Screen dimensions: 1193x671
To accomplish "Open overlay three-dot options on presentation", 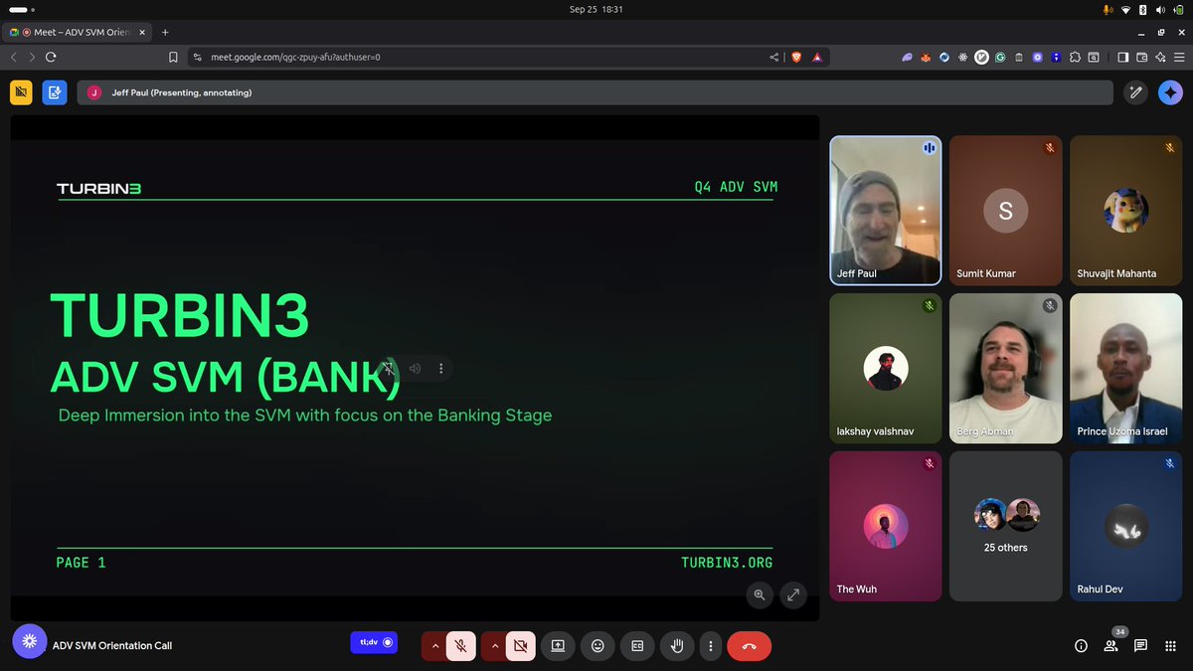I will [440, 369].
